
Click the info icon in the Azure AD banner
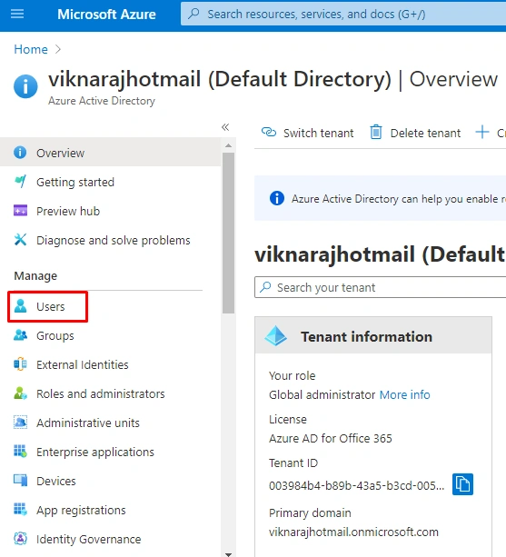[277, 198]
